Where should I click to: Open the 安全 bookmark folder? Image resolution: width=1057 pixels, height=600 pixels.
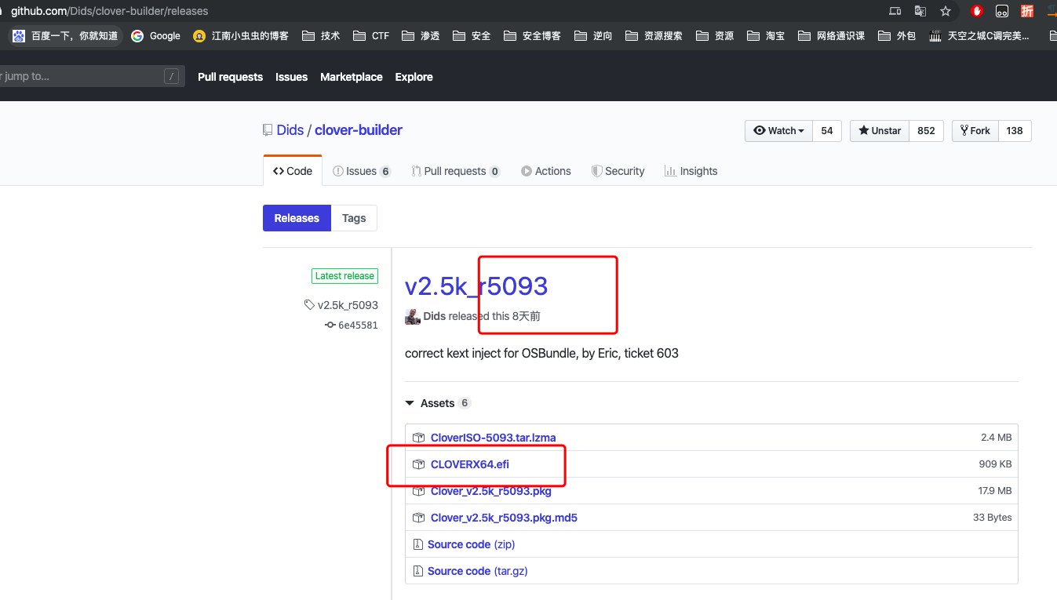[472, 35]
